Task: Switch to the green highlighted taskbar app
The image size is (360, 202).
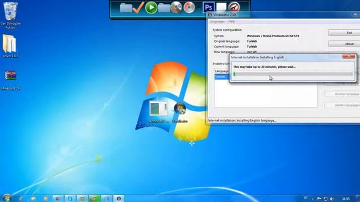Action: tap(94, 199)
